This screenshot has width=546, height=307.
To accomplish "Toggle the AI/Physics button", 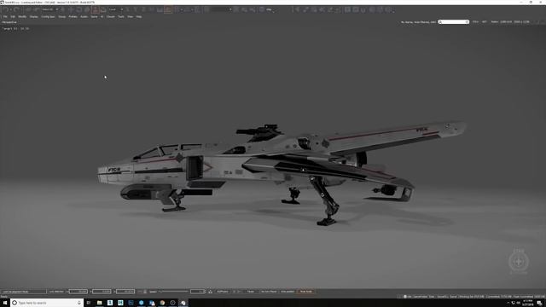I will (223, 292).
